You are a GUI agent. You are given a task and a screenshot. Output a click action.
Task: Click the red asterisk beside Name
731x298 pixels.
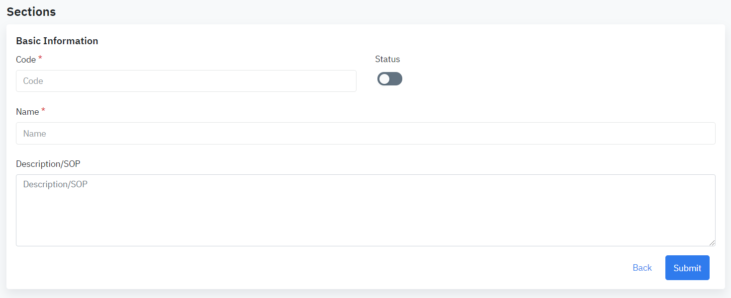click(x=43, y=111)
